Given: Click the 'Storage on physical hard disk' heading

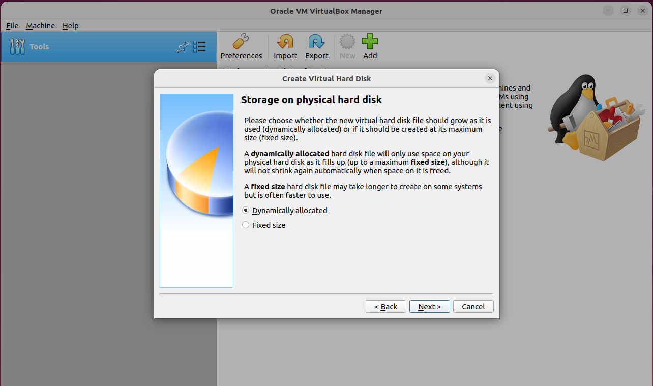Looking at the screenshot, I should [x=311, y=100].
